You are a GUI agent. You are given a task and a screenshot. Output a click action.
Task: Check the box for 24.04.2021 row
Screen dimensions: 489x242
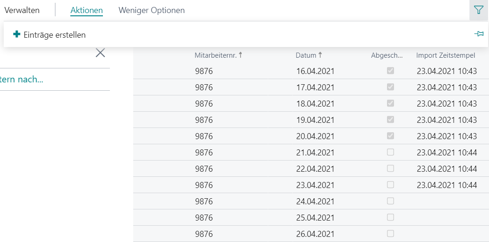click(x=390, y=201)
